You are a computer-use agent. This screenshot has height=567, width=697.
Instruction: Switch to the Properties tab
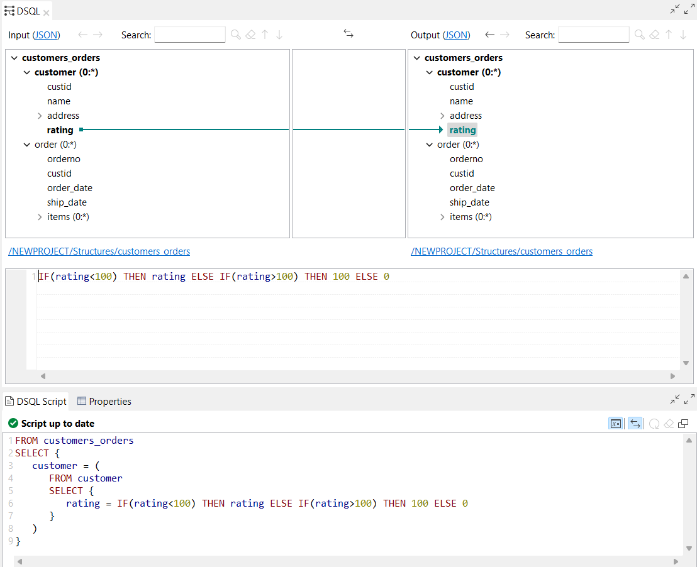point(111,401)
